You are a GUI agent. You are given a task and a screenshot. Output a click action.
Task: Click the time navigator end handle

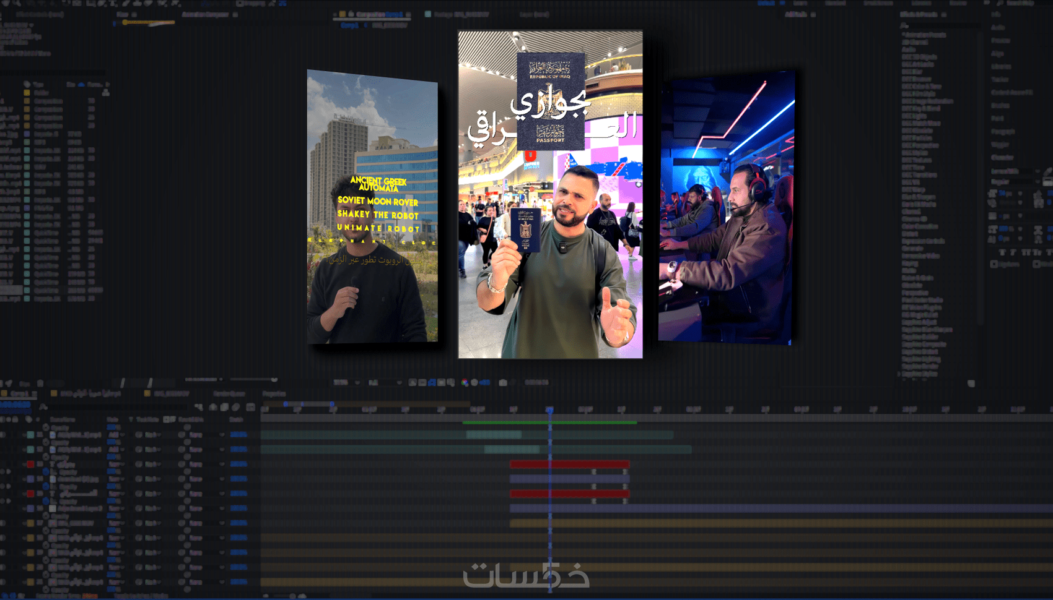332,404
